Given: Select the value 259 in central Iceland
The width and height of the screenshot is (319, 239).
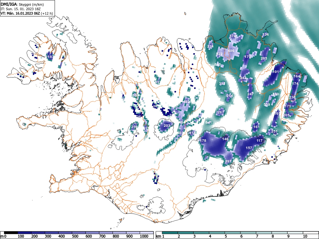Looking at the screenshot, I should click(134, 127).
